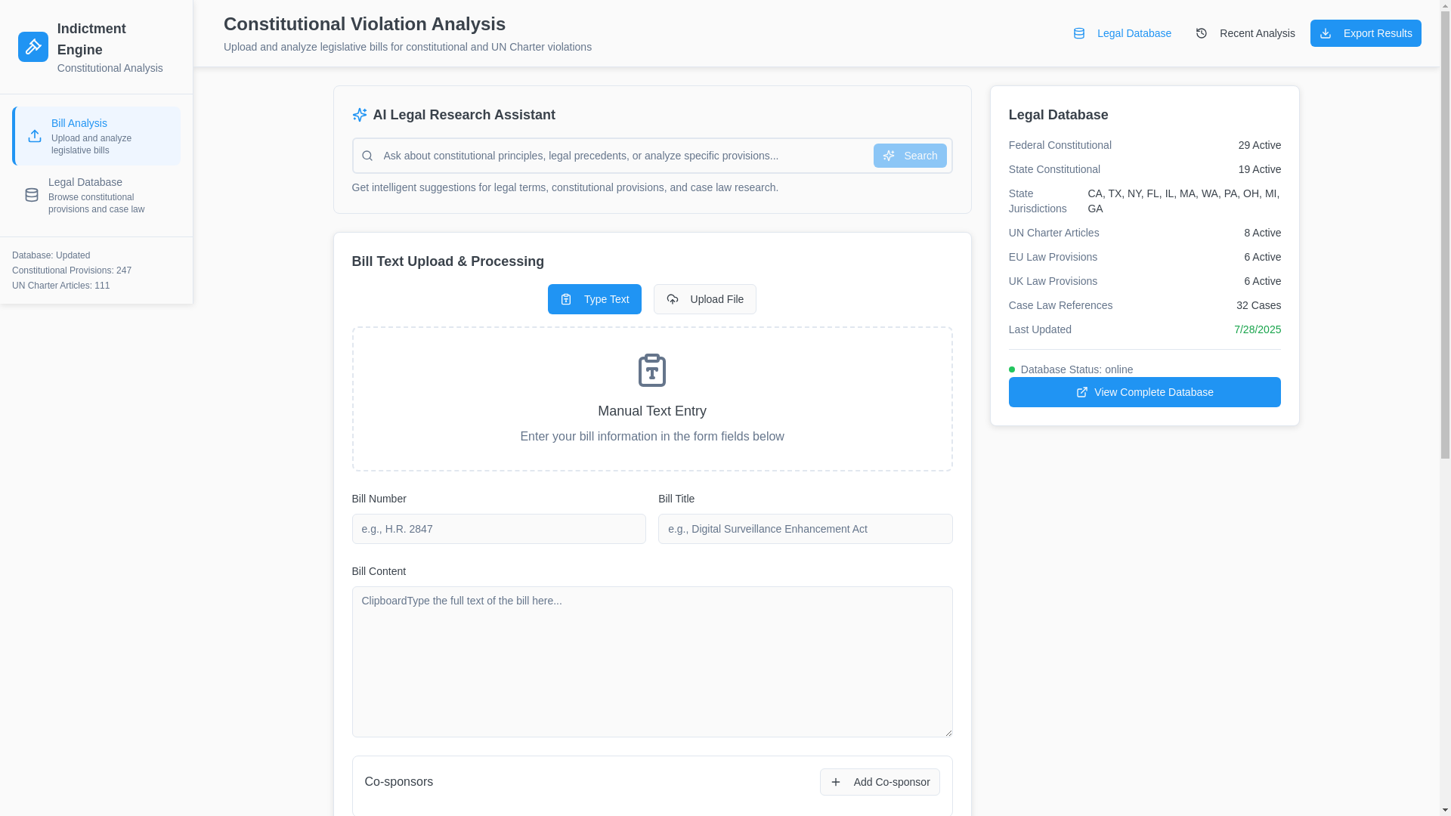This screenshot has height=816, width=1451.
Task: Click the magnifier icon in research box
Action: [x=367, y=156]
